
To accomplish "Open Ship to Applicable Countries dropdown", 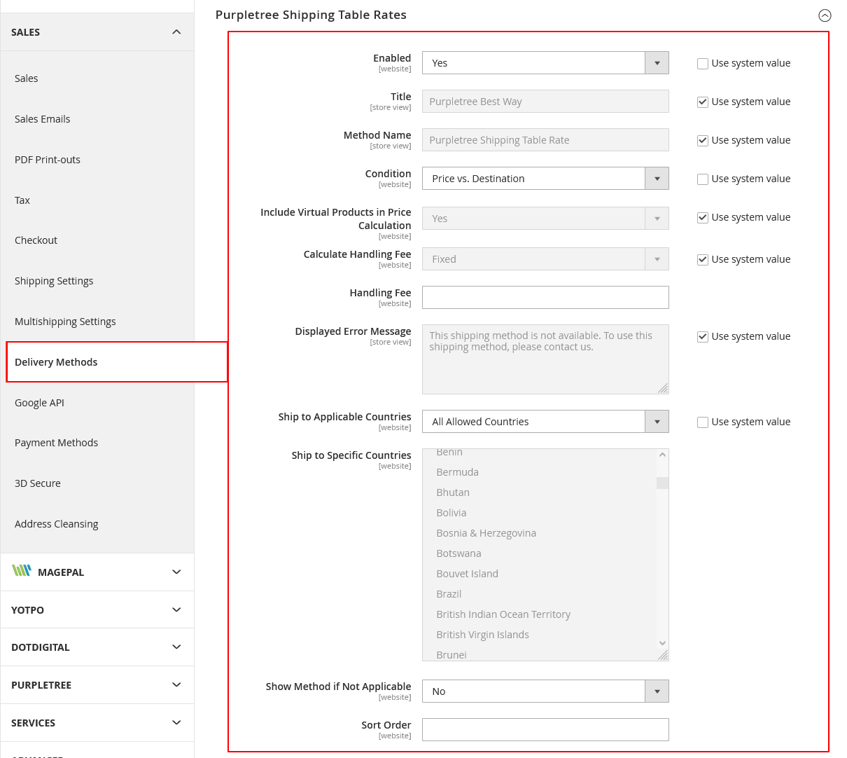I will (545, 422).
